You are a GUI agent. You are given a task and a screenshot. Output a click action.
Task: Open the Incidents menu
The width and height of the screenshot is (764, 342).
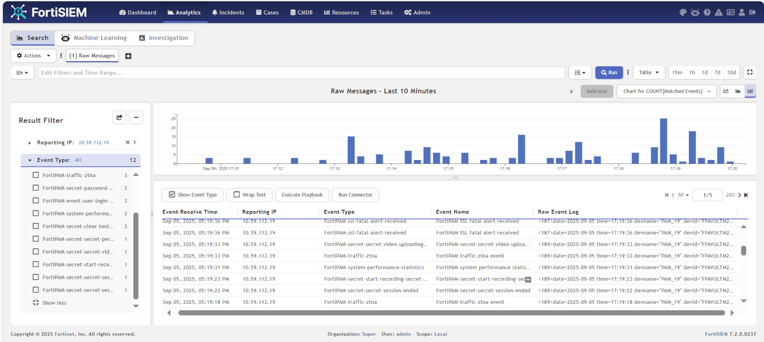pos(228,13)
